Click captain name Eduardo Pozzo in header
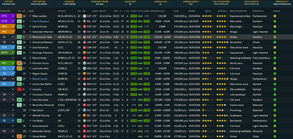Image resolution: width=293 pixels, height=139 pixels. coord(8,4)
